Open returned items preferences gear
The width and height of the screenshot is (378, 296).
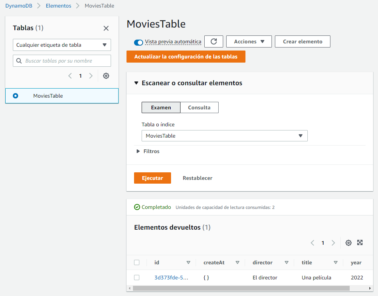pos(348,243)
